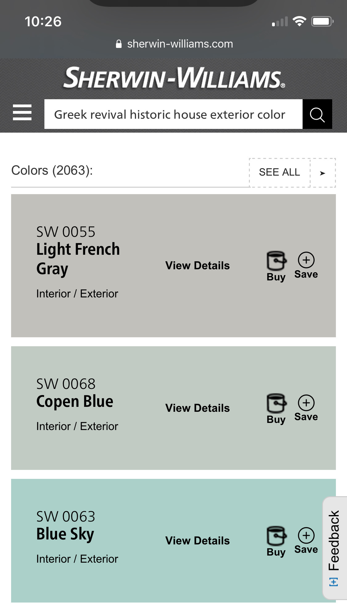347x605 pixels.
Task: Expand colors list with arrow next to See All
Action: coord(323,173)
